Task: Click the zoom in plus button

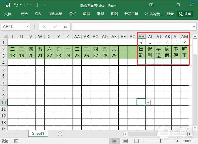Action: 178,141
